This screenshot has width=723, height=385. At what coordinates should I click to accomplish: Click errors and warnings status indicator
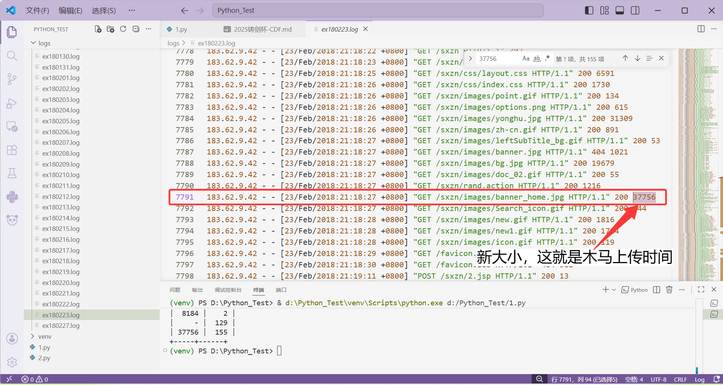point(35,379)
